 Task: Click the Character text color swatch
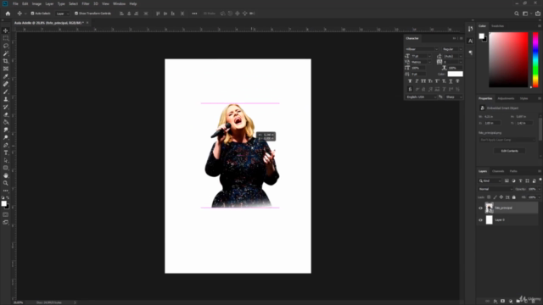(455, 74)
